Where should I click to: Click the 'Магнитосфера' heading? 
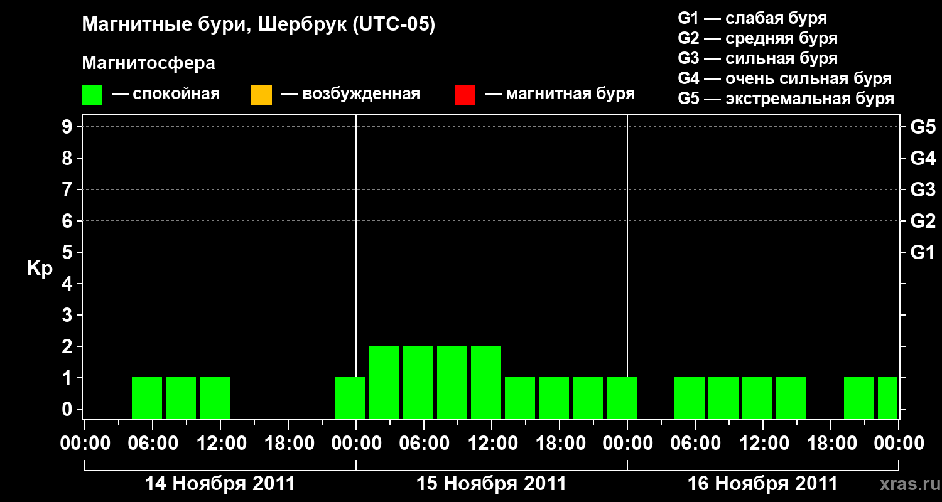(x=149, y=63)
